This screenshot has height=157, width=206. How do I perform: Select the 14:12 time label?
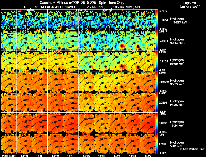point(71,156)
